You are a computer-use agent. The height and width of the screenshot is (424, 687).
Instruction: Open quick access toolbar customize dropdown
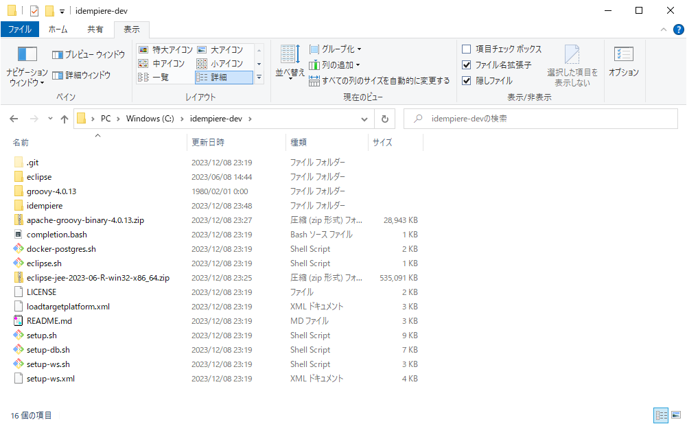(62, 11)
